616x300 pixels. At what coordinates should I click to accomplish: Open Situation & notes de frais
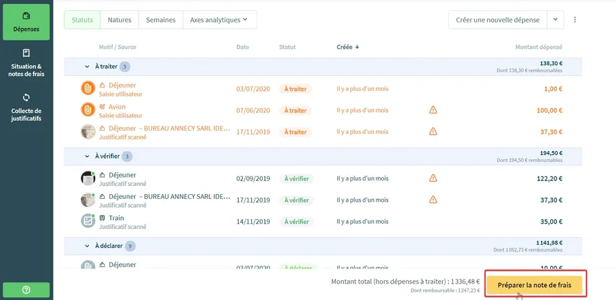26,63
